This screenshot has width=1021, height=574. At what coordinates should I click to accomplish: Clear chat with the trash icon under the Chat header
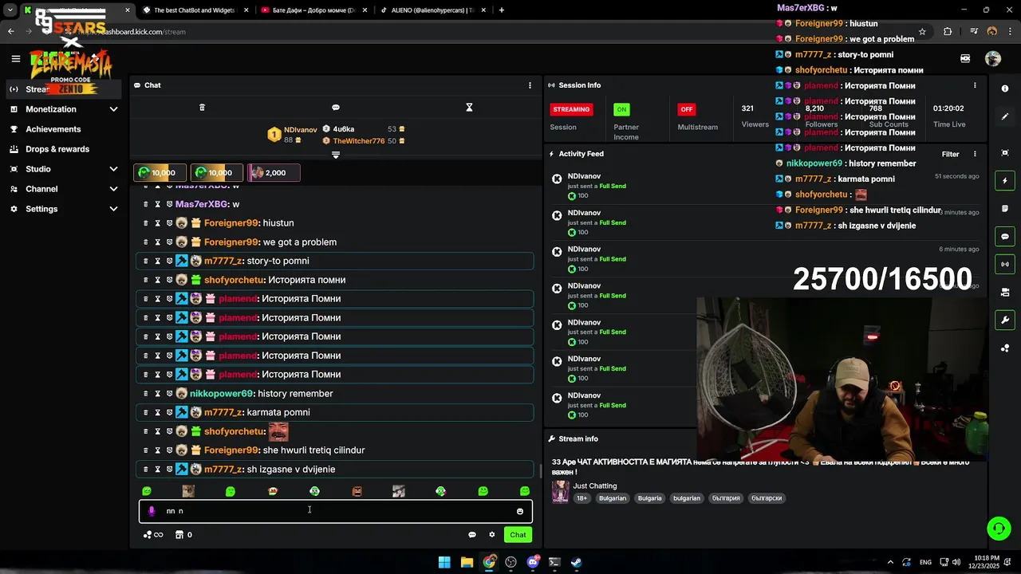(x=202, y=108)
